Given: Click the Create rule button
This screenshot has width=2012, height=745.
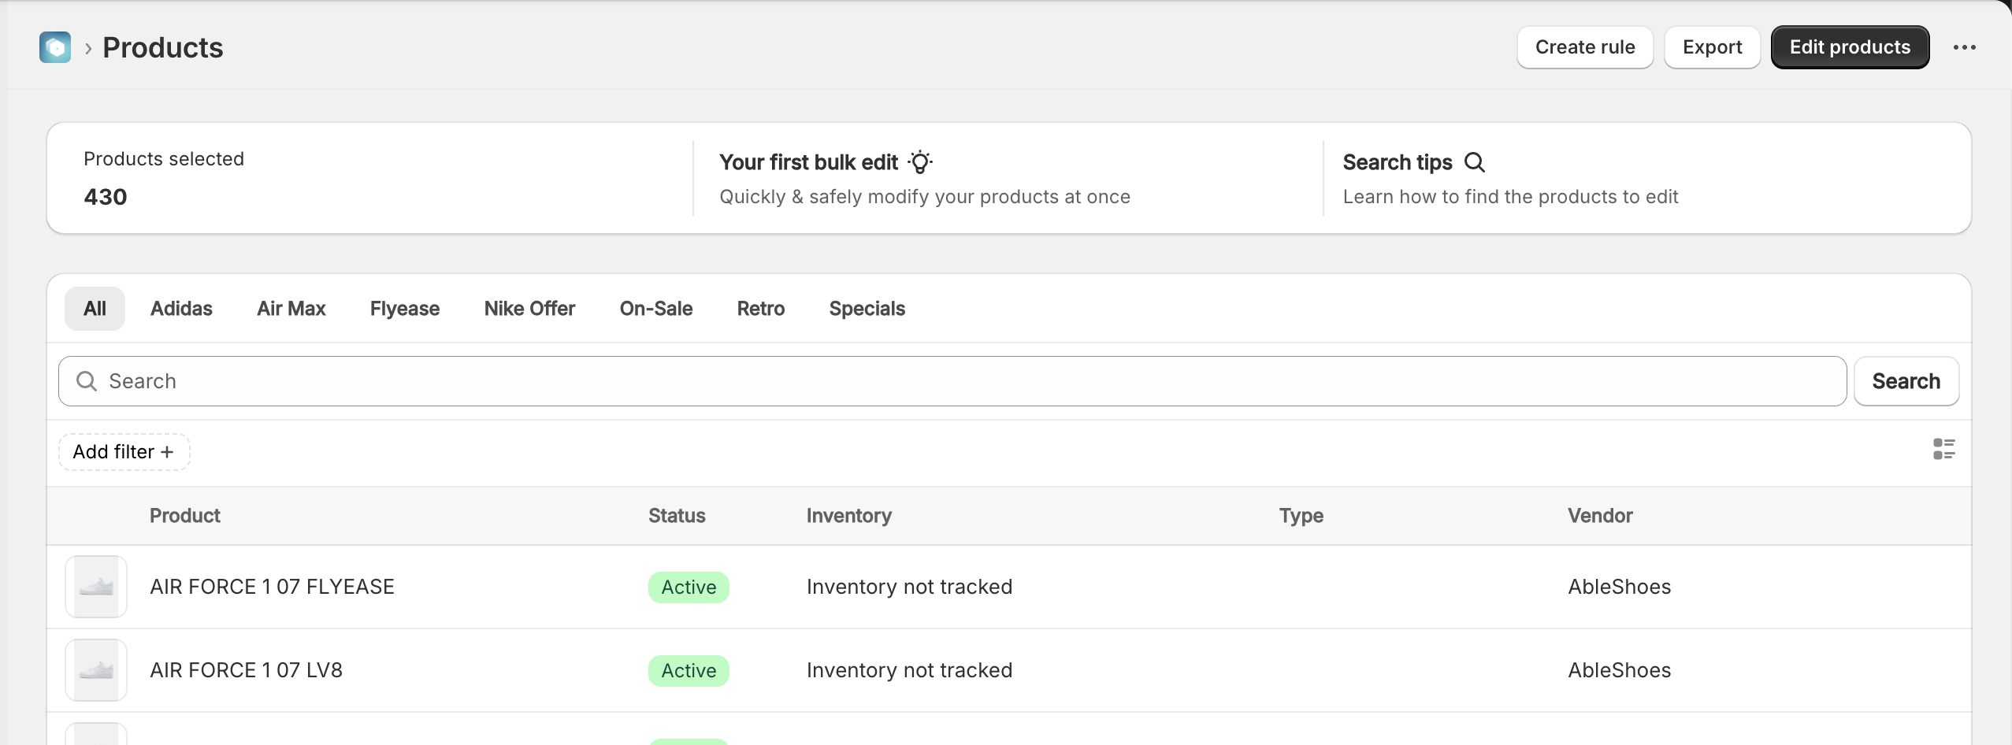Looking at the screenshot, I should [1585, 47].
